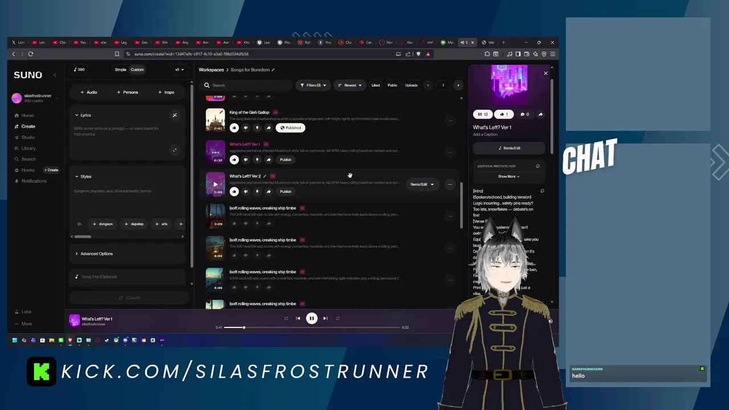The height and width of the screenshot is (410, 729).
Task: Expand the lyrics box to full size
Action: pyautogui.click(x=175, y=150)
